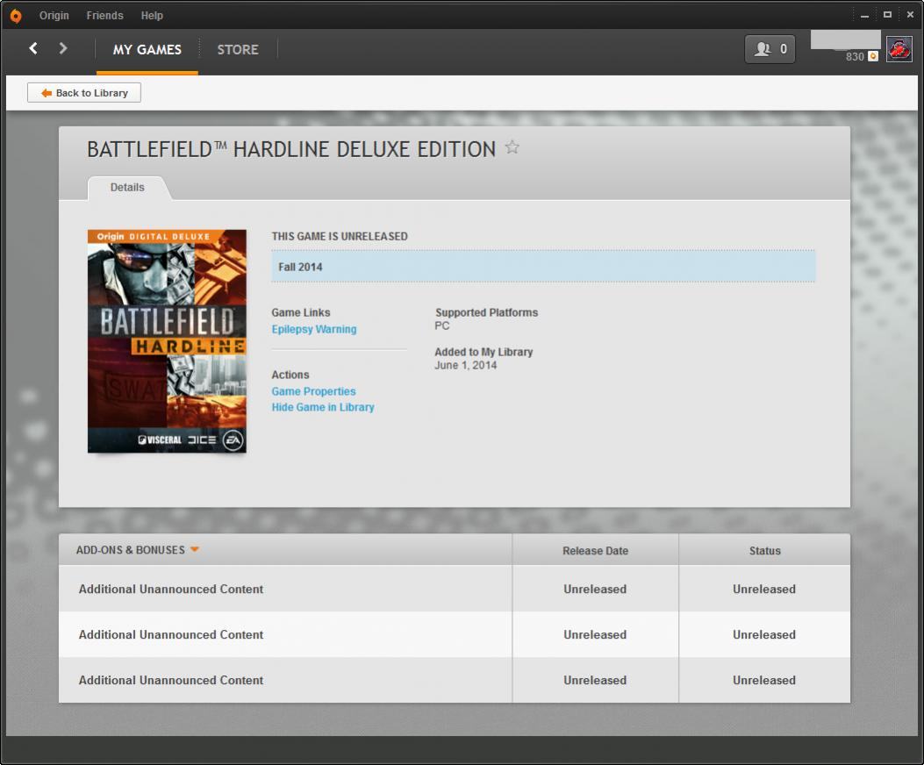Click the Origin points coin icon
This screenshot has height=765, width=924.
point(873,56)
